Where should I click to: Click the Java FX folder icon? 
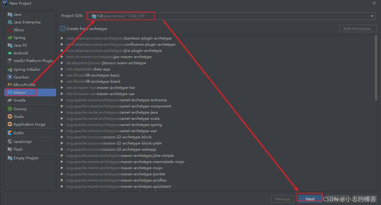pyautogui.click(x=10, y=45)
